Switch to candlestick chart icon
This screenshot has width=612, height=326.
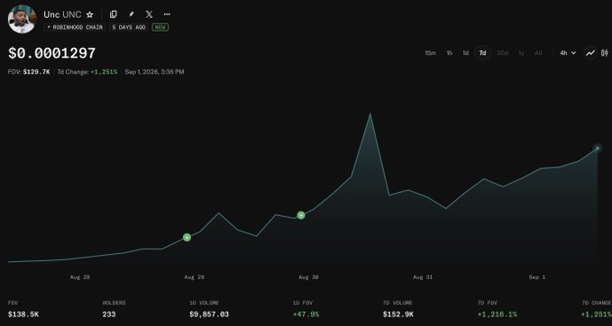[x=605, y=52]
